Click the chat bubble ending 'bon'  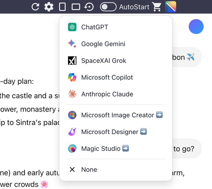[x=187, y=57]
